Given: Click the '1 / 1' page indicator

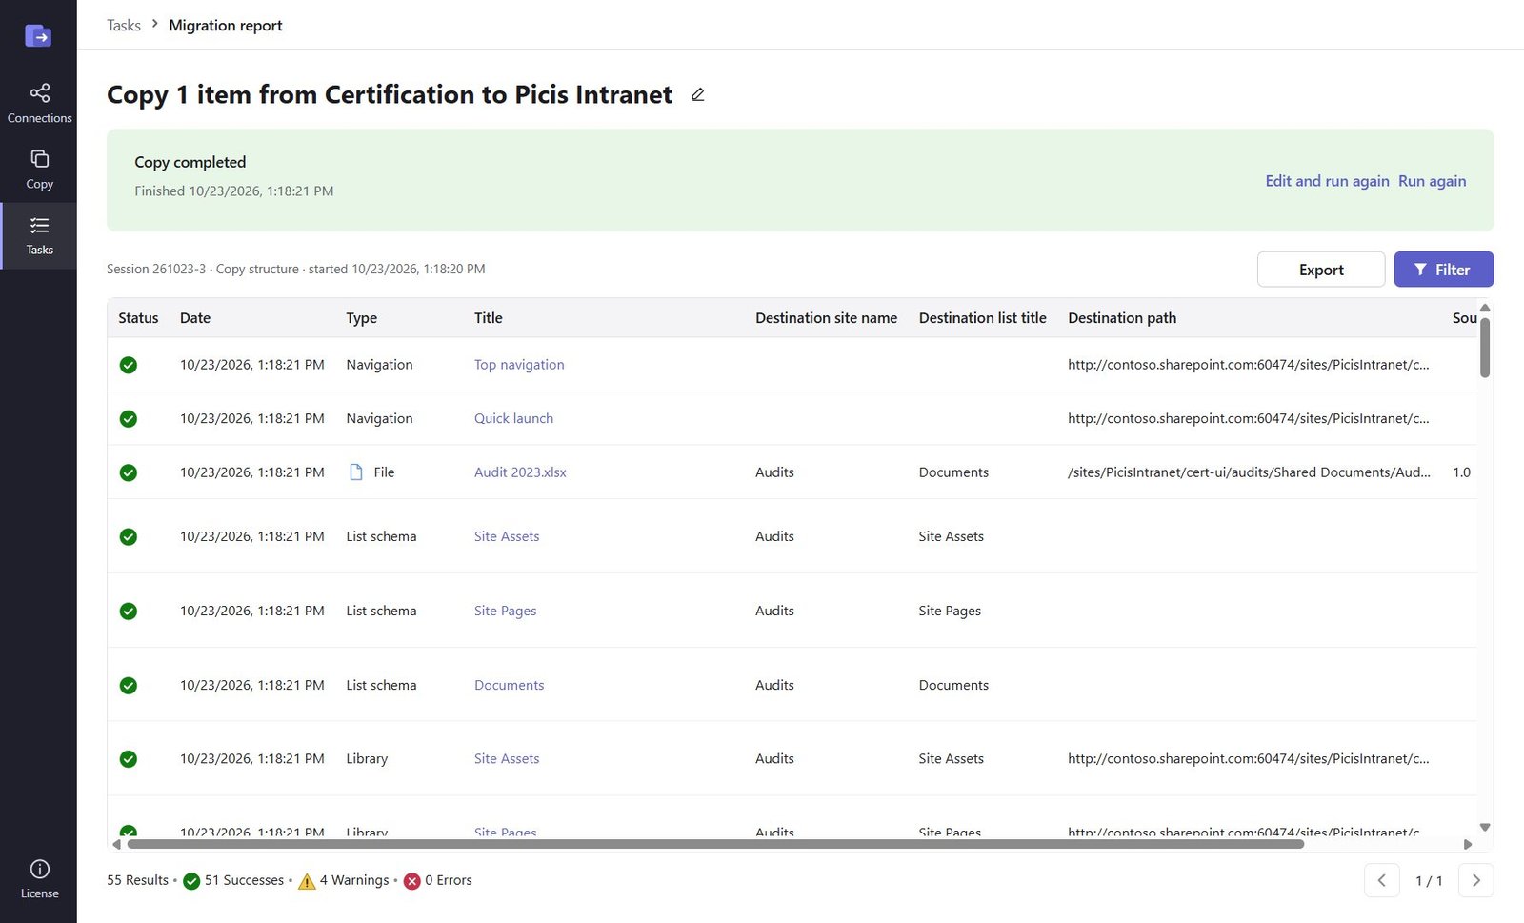Looking at the screenshot, I should 1429,881.
